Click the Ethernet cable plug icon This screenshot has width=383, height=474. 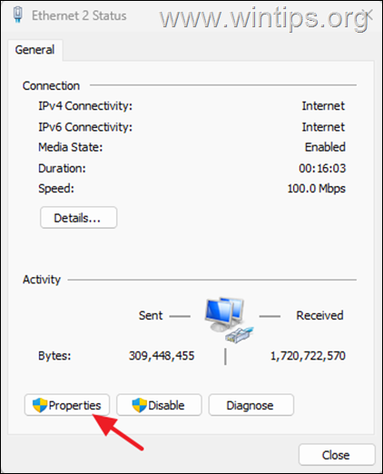(239, 335)
